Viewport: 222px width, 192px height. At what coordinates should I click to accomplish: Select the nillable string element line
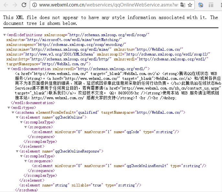80,185
